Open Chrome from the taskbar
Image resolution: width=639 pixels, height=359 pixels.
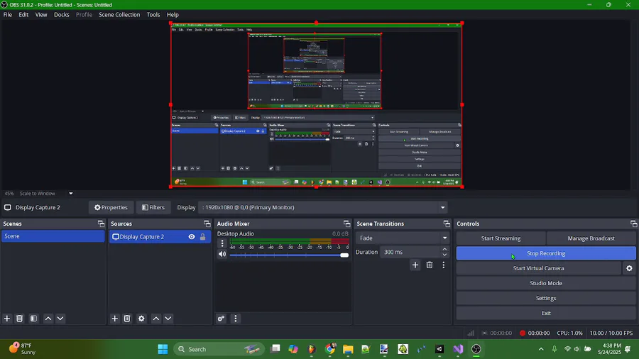330,349
